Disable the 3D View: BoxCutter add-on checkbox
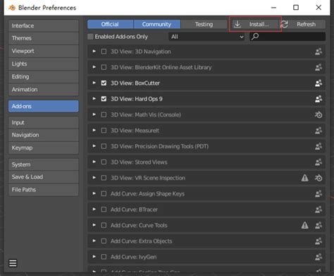The height and width of the screenshot is (276, 334). point(104,83)
